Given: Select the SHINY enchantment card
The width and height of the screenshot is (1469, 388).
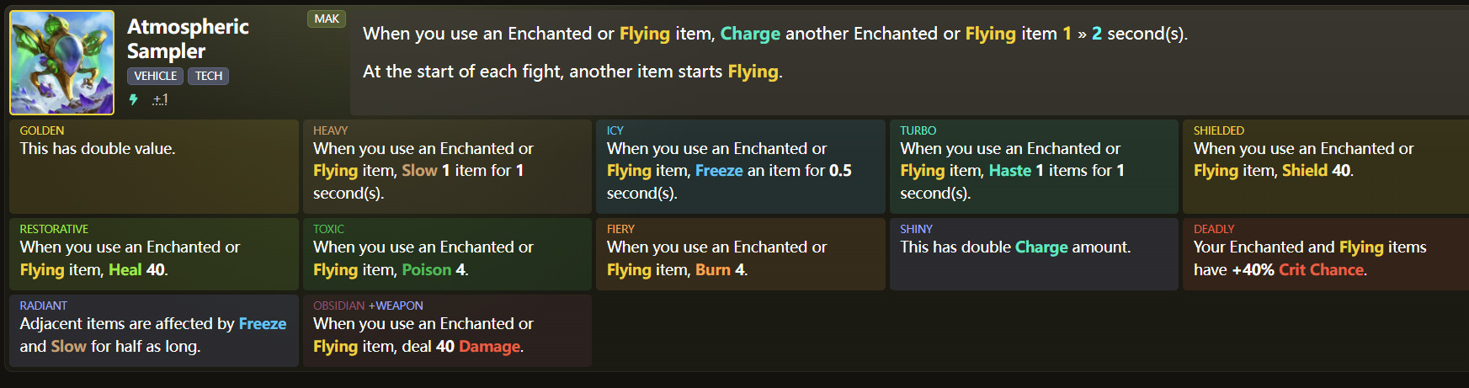Looking at the screenshot, I should point(1034,254).
